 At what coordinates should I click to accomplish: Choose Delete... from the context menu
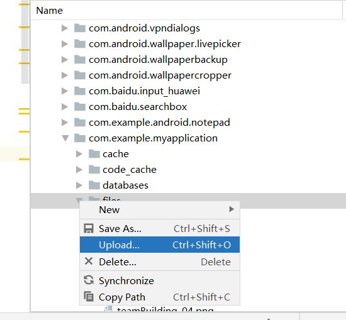(160, 262)
